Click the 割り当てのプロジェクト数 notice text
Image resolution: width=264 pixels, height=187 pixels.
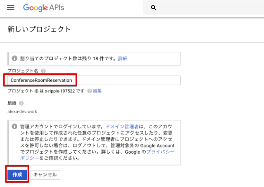pos(68,59)
